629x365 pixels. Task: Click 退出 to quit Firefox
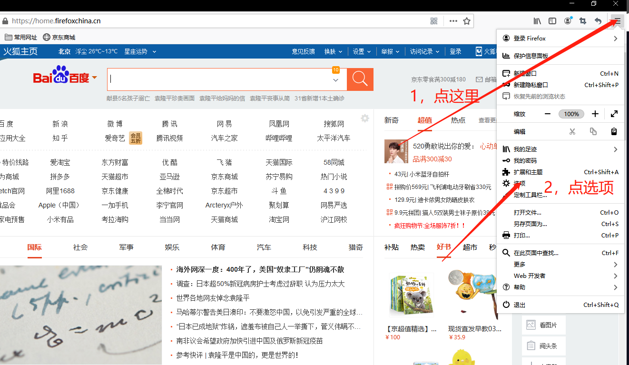pyautogui.click(x=560, y=305)
